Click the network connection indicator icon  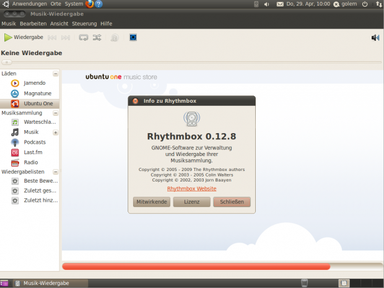(379, 4)
